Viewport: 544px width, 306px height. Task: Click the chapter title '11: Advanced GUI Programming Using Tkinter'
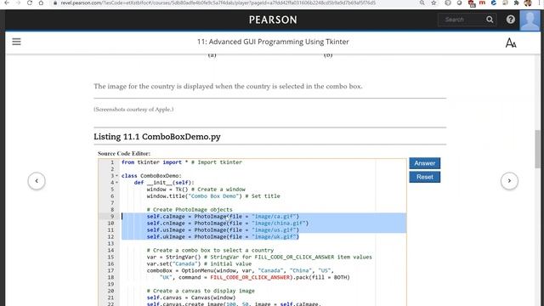coord(273,42)
